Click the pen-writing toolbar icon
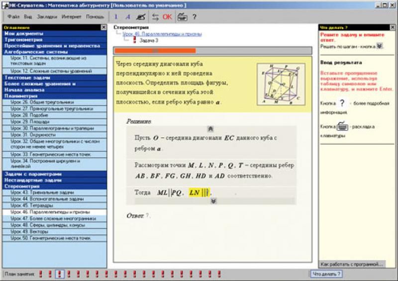The height and width of the screenshot is (281, 398). tap(141, 16)
